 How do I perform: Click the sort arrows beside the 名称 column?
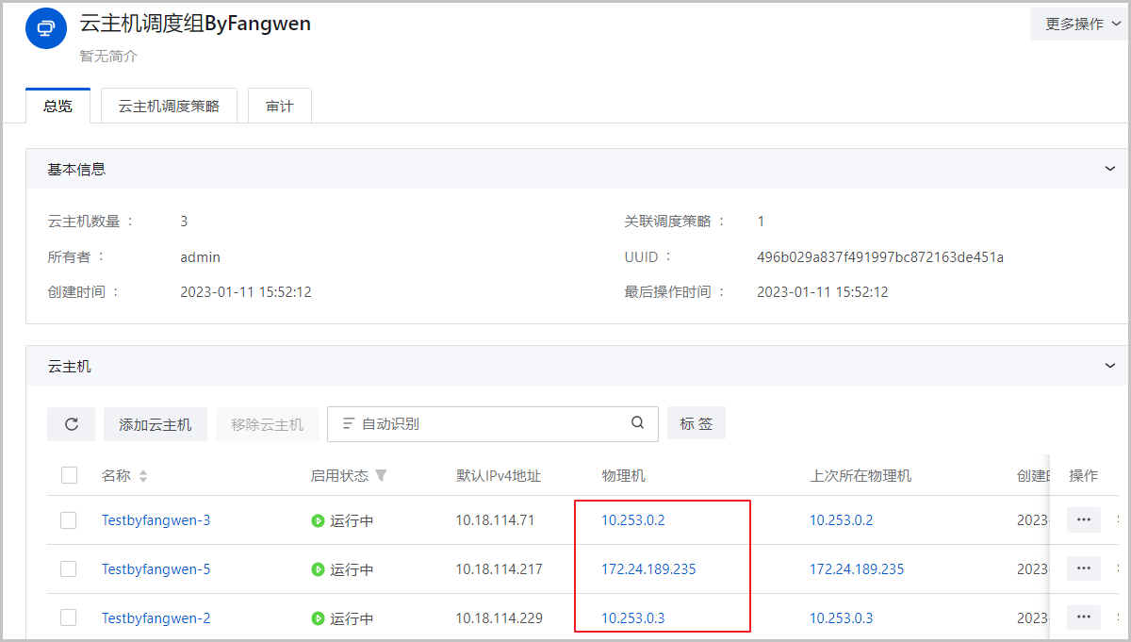pyautogui.click(x=143, y=476)
